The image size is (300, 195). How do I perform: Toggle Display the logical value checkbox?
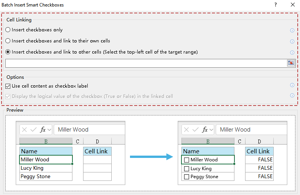[8, 96]
